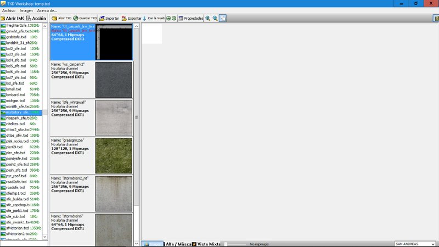Switch to the Vista Mixta tab
Screen dimensions: 439x247
[206, 244]
